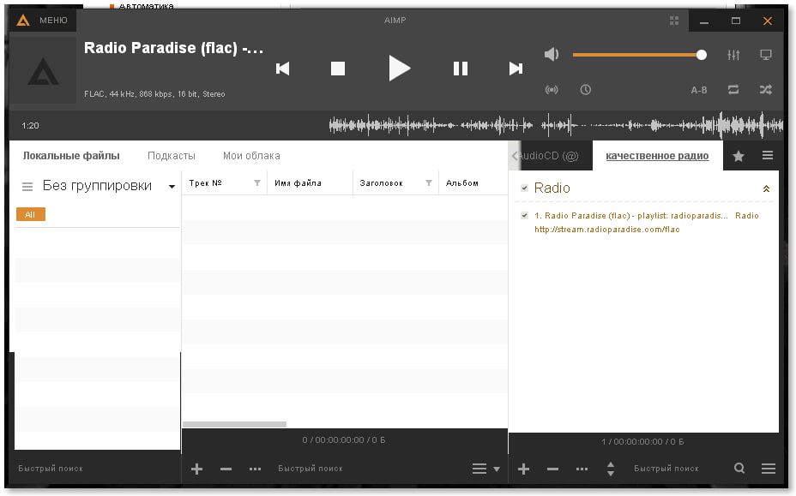796x496 pixels.
Task: Open playlist misc ellipsis menu
Action: pyautogui.click(x=582, y=469)
